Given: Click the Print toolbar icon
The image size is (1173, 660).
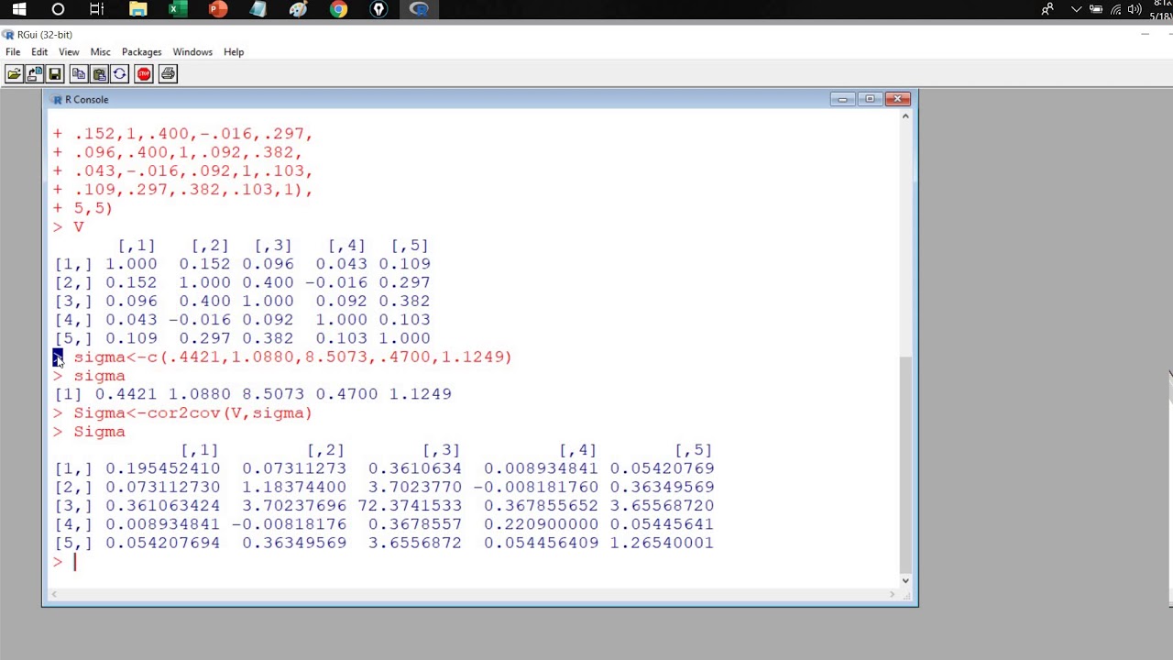Looking at the screenshot, I should (168, 74).
